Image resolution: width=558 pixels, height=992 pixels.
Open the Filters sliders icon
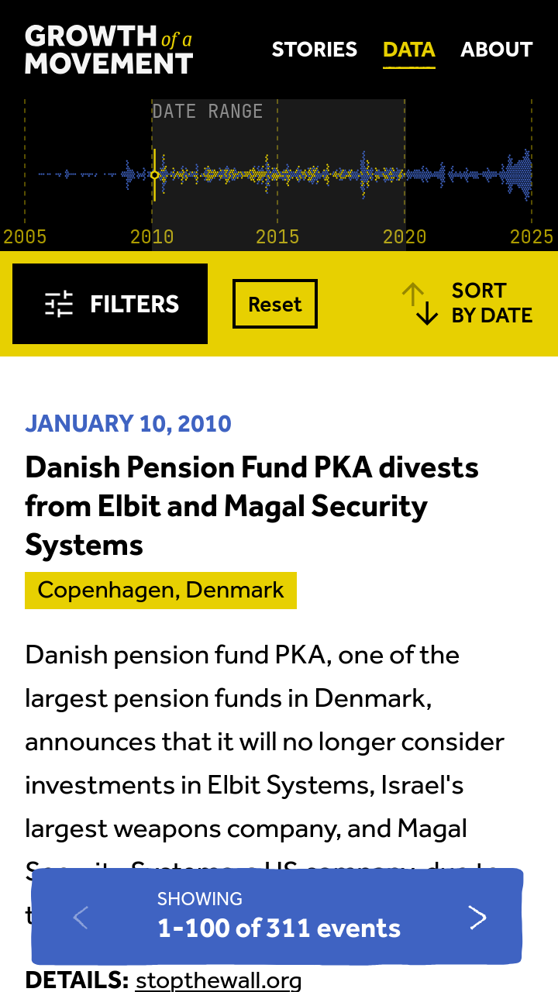coord(59,304)
